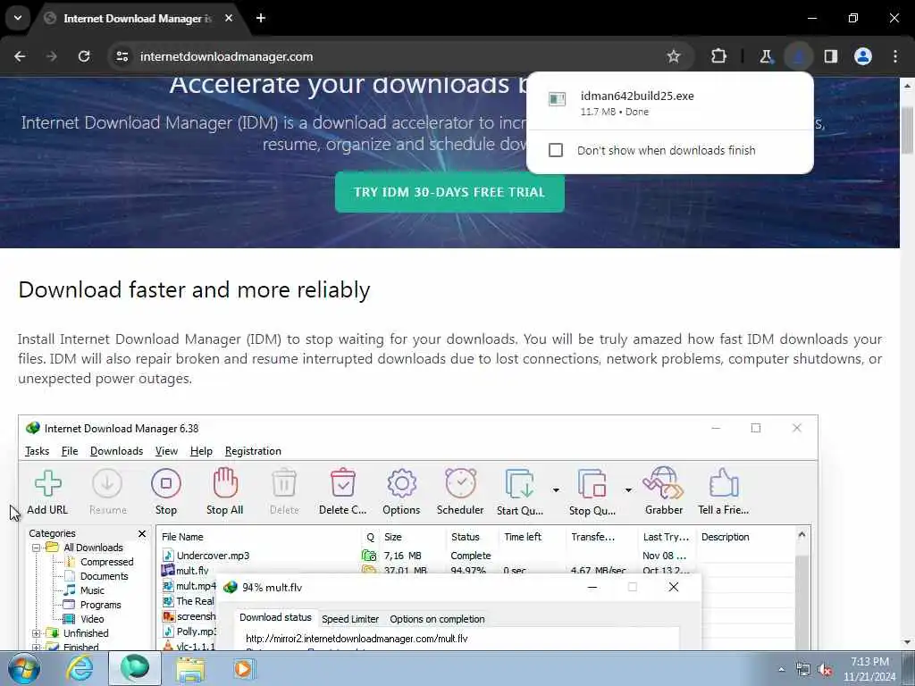Click the page vertical scrollbar thumb
Viewport: 915px width, 686px height.
coord(908,130)
